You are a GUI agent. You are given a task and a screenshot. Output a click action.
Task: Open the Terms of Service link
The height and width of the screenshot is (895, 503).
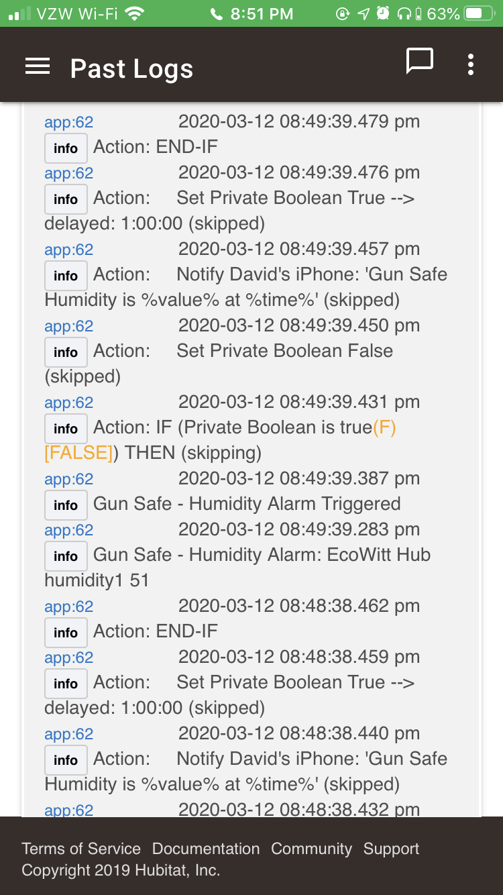coord(81,849)
